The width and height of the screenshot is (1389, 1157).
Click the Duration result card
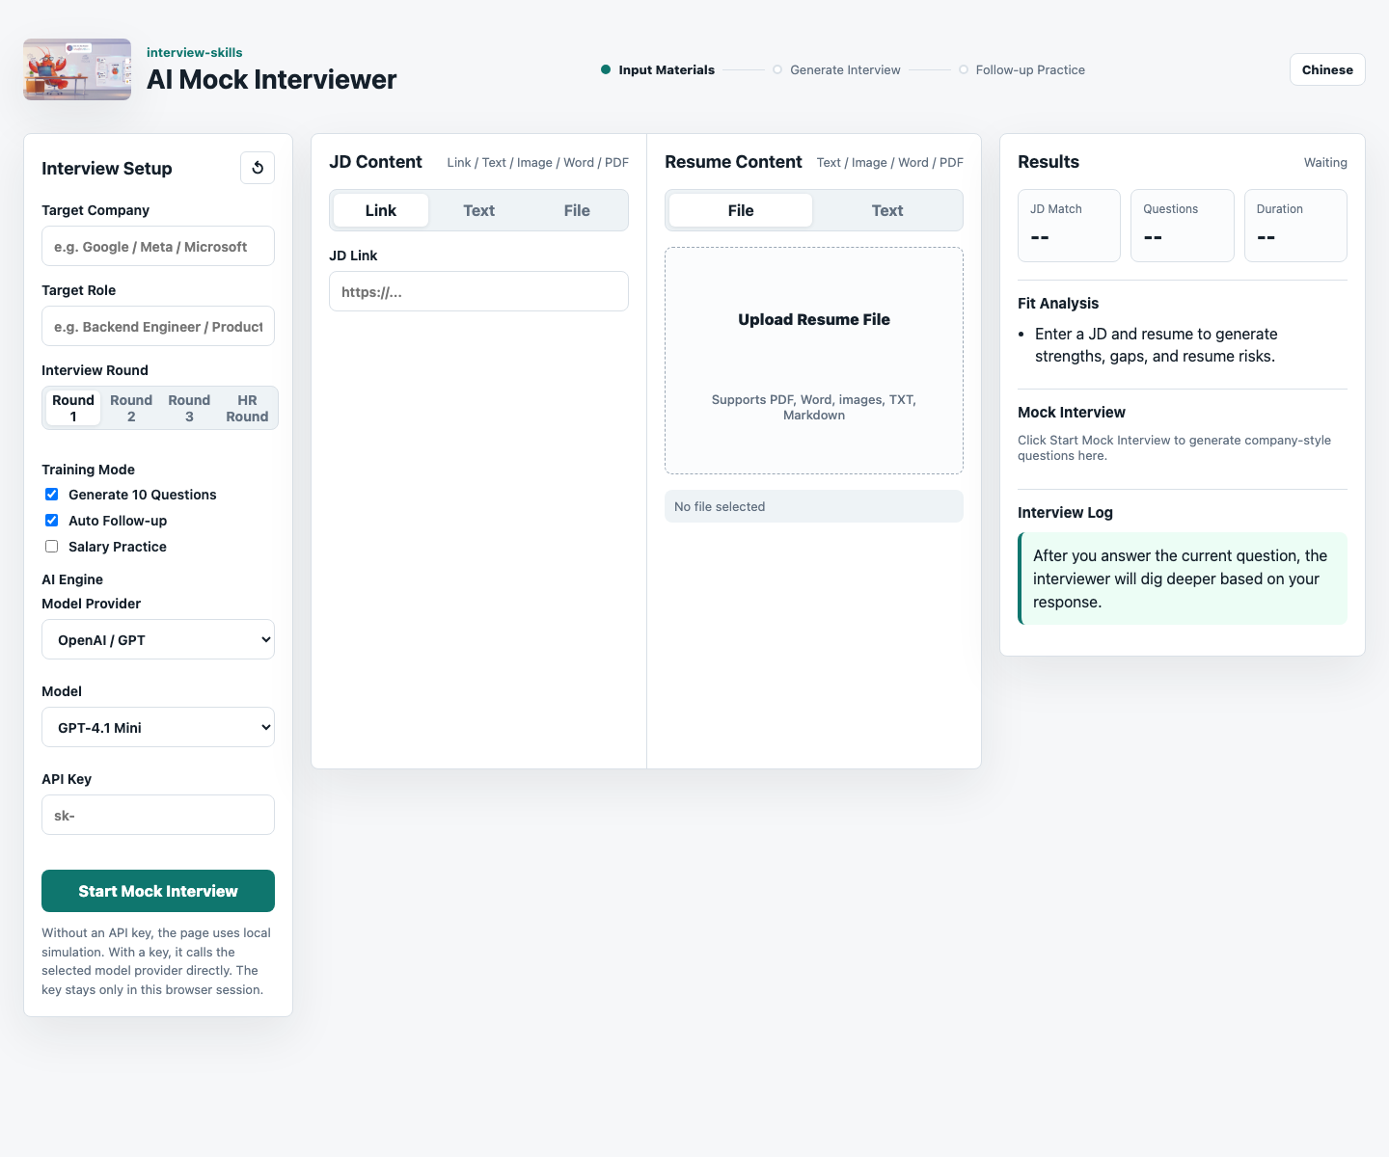coord(1295,226)
